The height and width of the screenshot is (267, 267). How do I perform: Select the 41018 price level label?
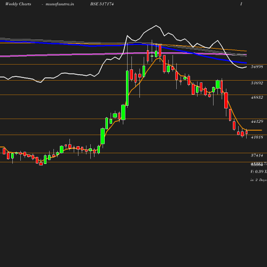point(257,137)
